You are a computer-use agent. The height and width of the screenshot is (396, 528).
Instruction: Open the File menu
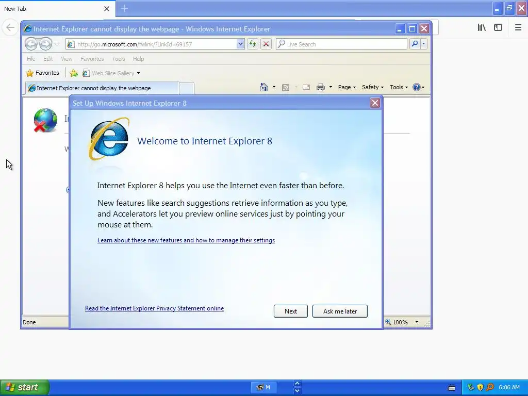31,59
